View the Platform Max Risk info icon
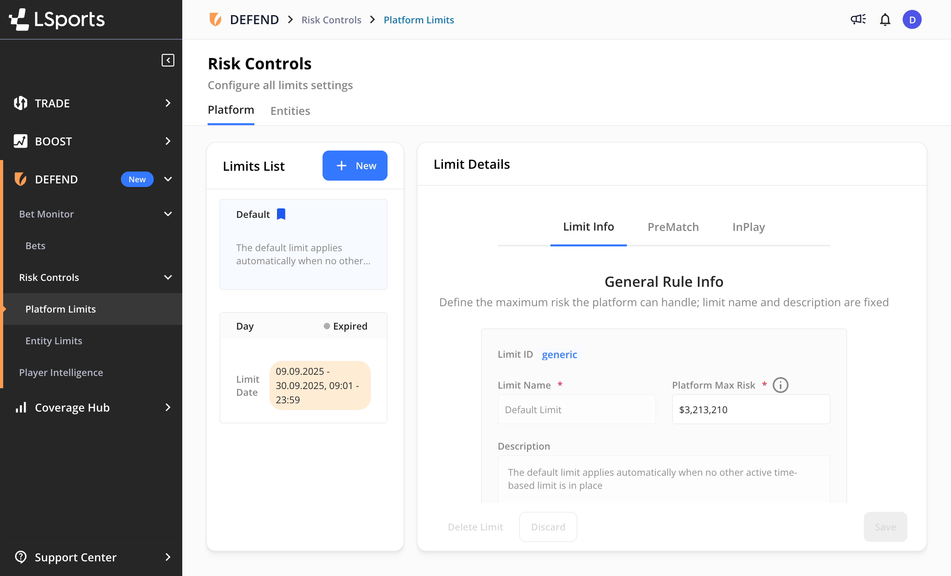951x576 pixels. [x=780, y=385]
